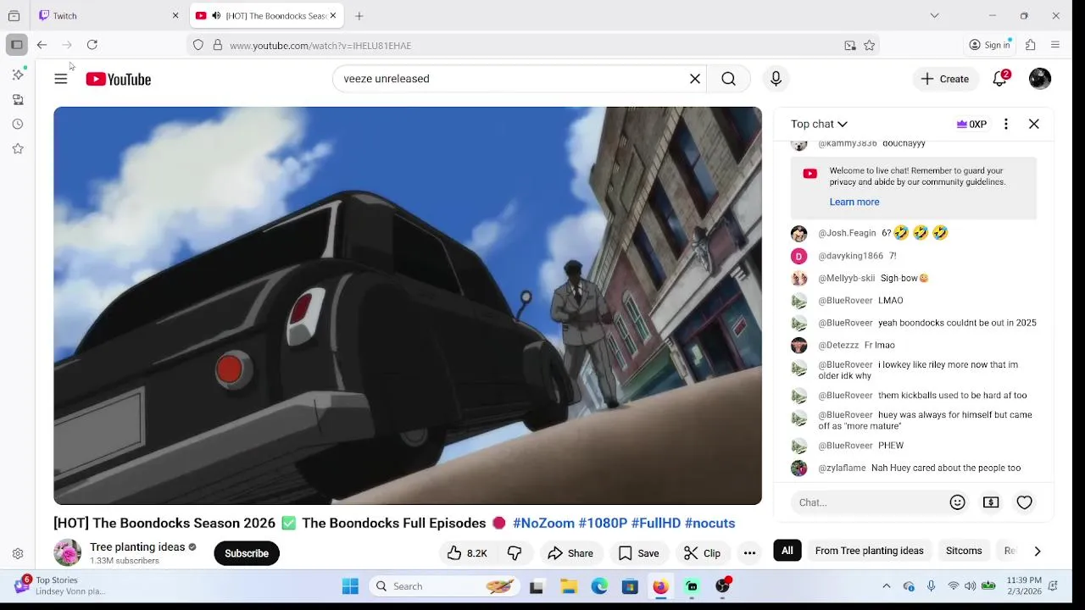Image resolution: width=1085 pixels, height=610 pixels.
Task: View site security padlock info
Action: coord(218,46)
